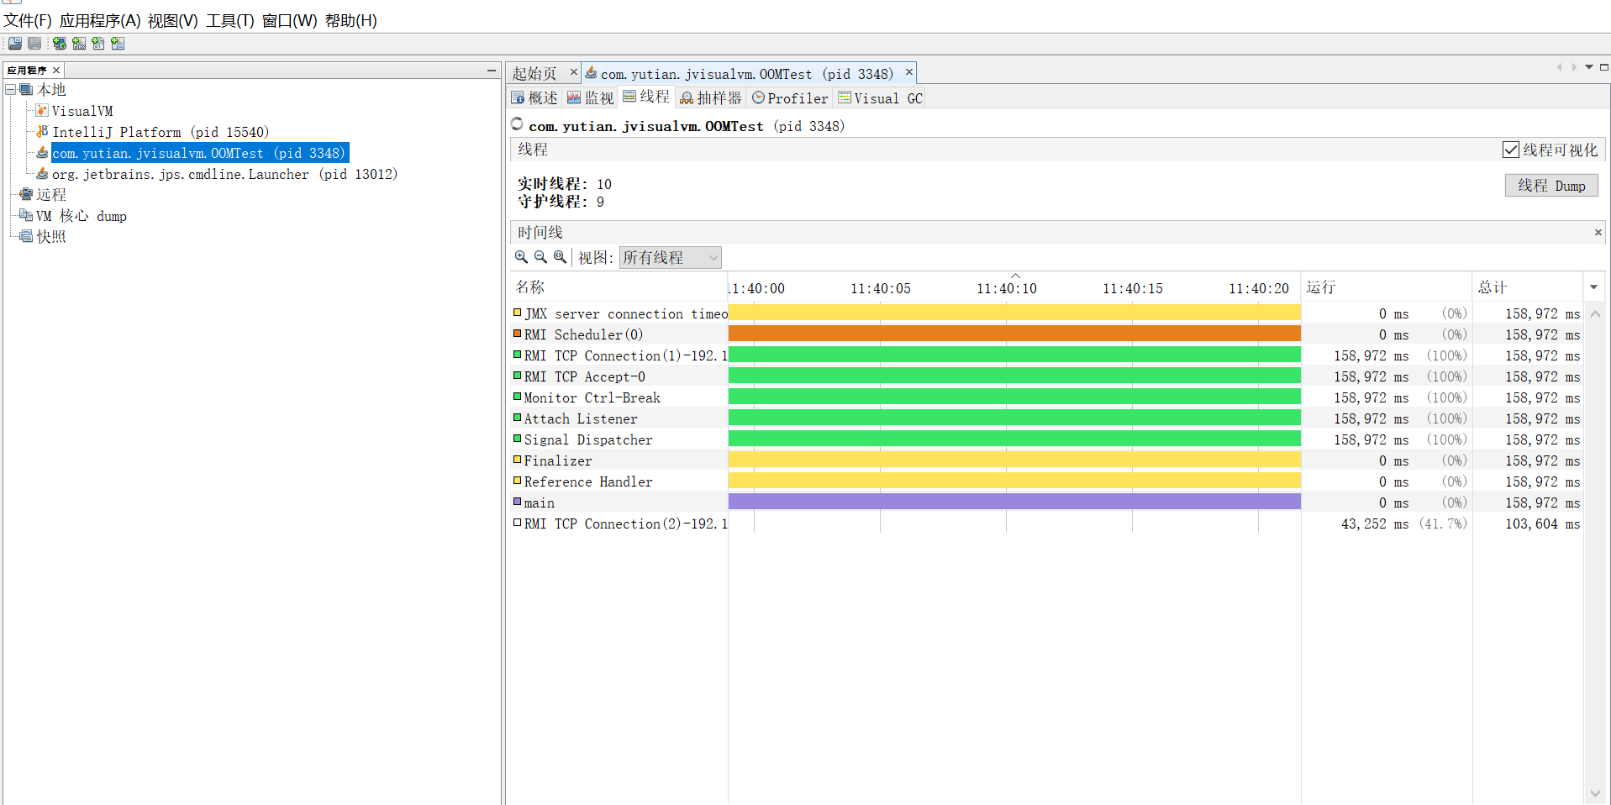Click the Add Application Snapshot toolbar icon
Screen dimensions: 1611x805
(118, 44)
